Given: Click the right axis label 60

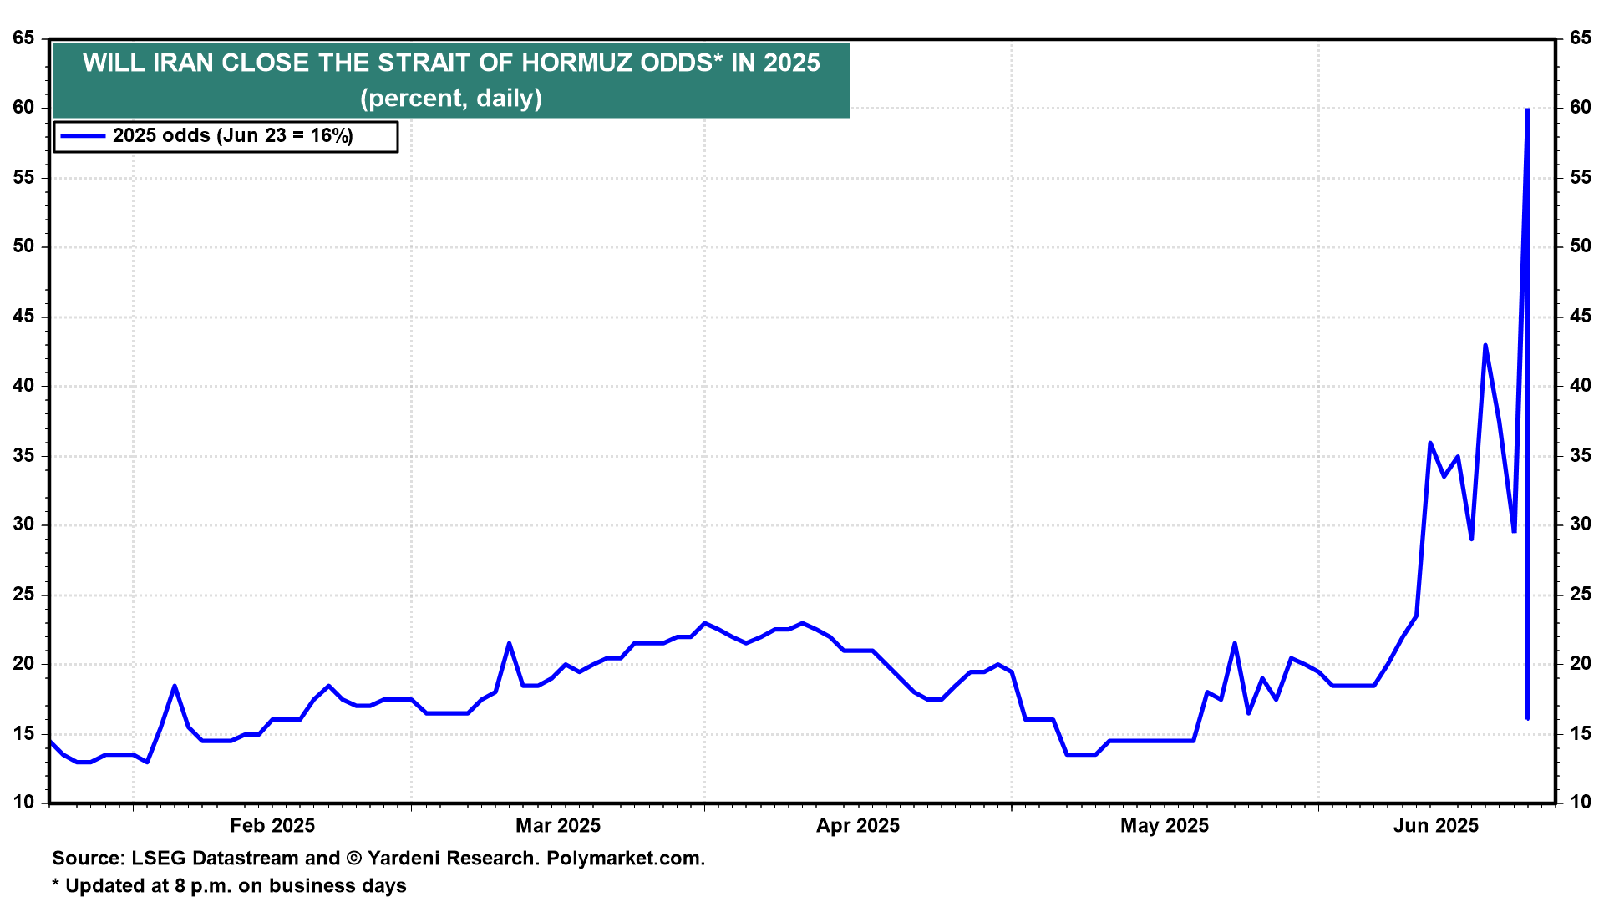Looking at the screenshot, I should [1581, 107].
